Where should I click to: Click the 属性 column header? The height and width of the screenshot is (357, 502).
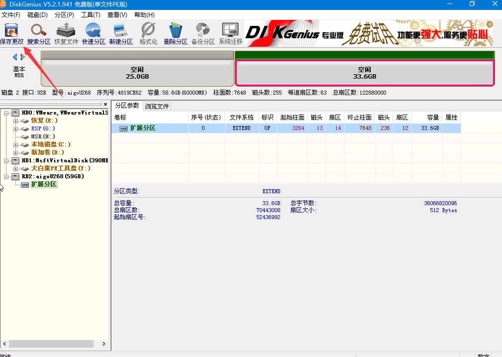coord(452,118)
